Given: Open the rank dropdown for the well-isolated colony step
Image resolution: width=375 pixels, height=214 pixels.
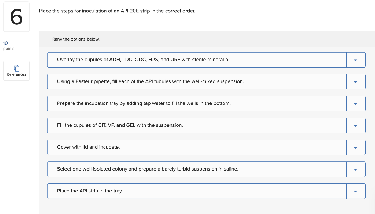Looking at the screenshot, I should pos(356,169).
